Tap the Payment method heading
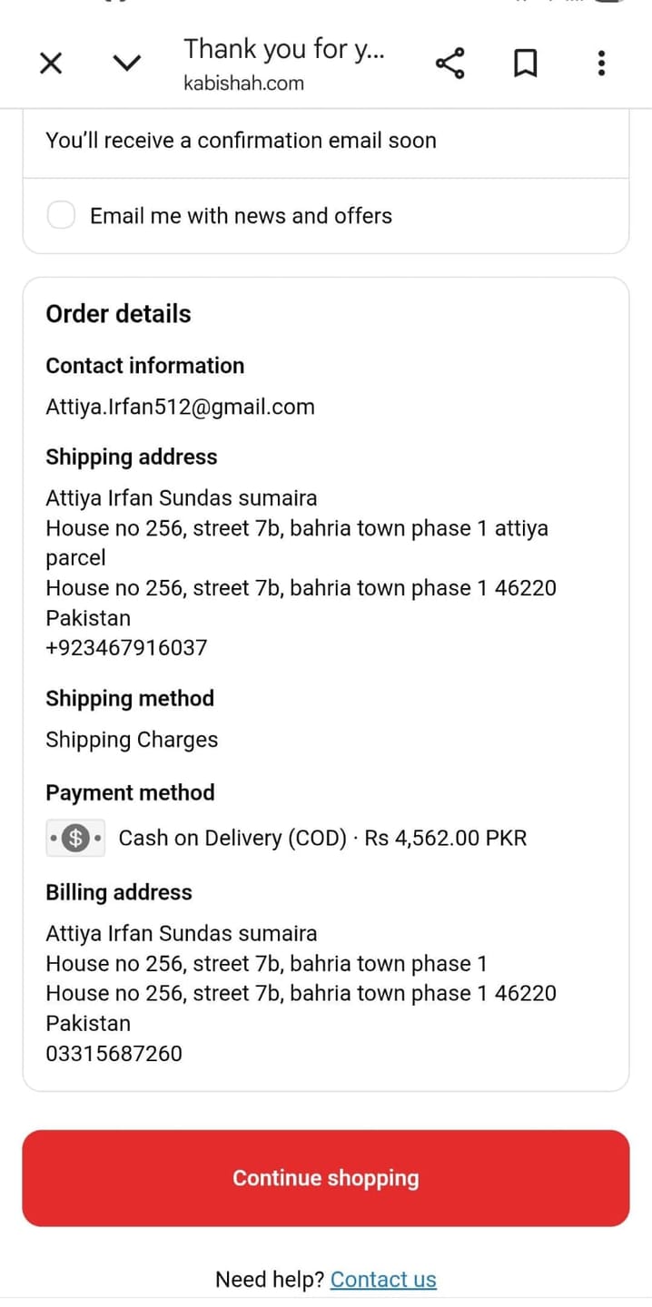 click(x=131, y=792)
